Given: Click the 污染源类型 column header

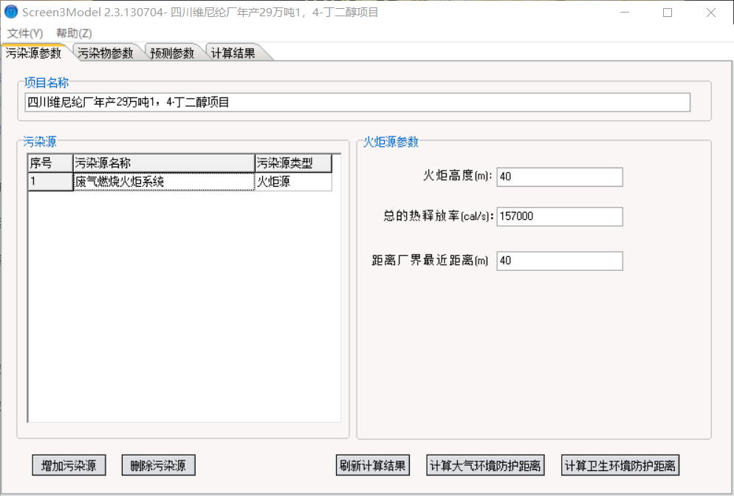Looking at the screenshot, I should click(293, 163).
